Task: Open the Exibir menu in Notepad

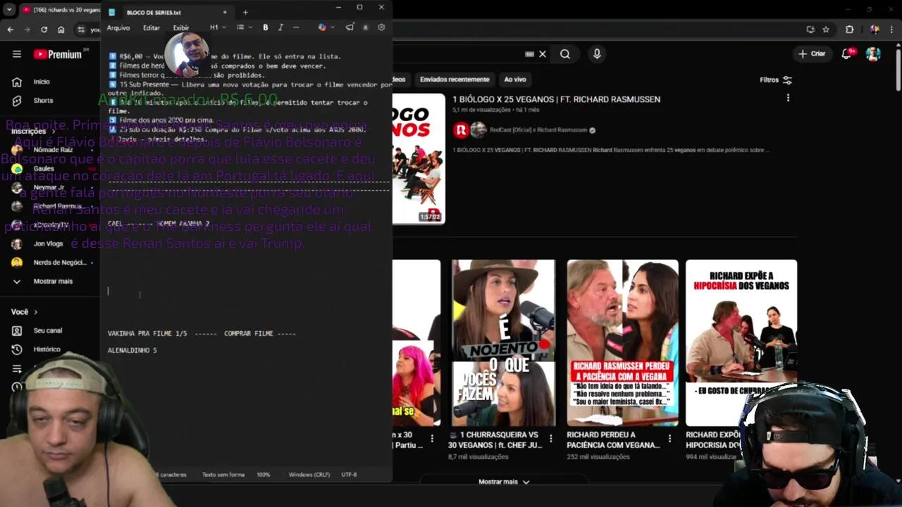Action: click(181, 27)
